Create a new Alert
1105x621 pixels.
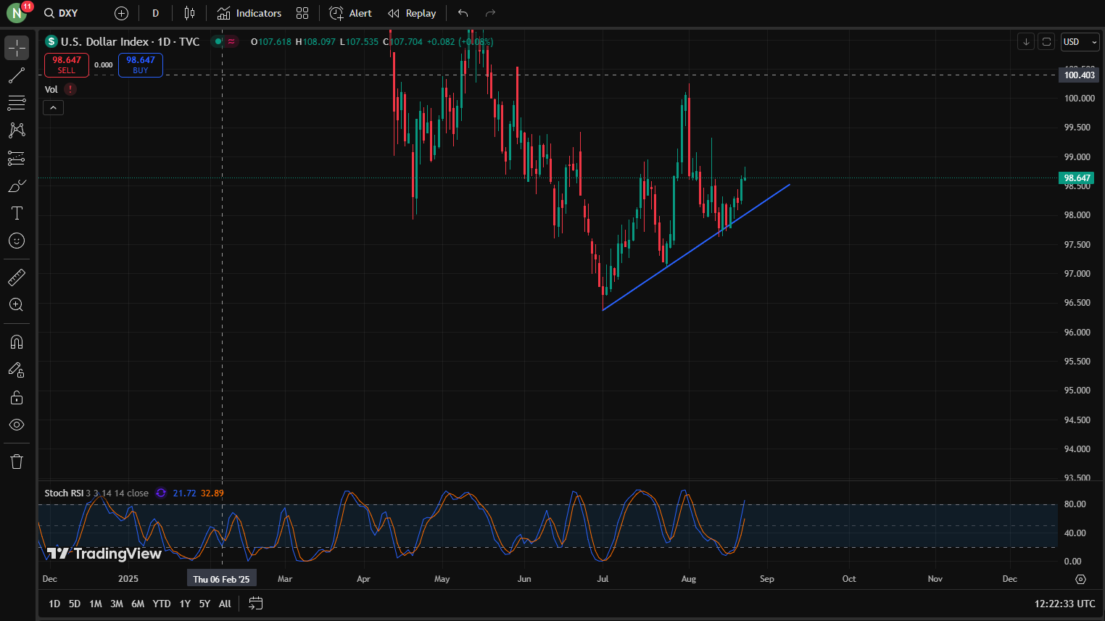tap(350, 13)
